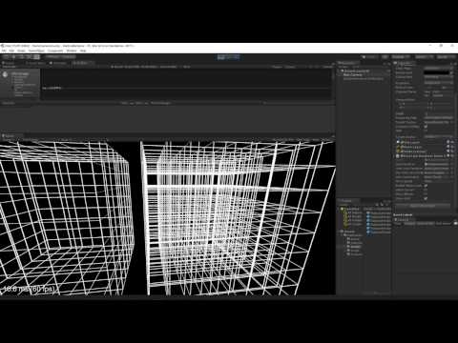The width and height of the screenshot is (458, 343).
Task: Open the Account dropdown
Action: (x=401, y=57)
